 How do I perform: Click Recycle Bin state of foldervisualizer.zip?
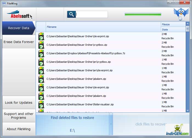168,107
